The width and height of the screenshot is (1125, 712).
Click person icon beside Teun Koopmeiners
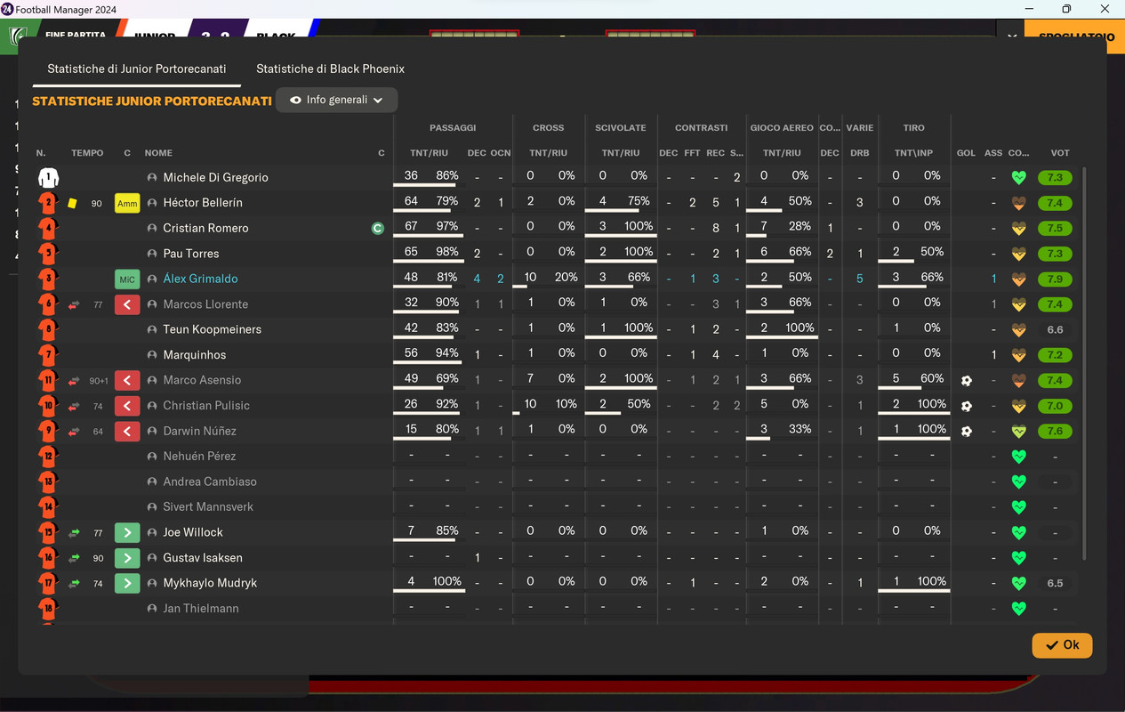152,329
